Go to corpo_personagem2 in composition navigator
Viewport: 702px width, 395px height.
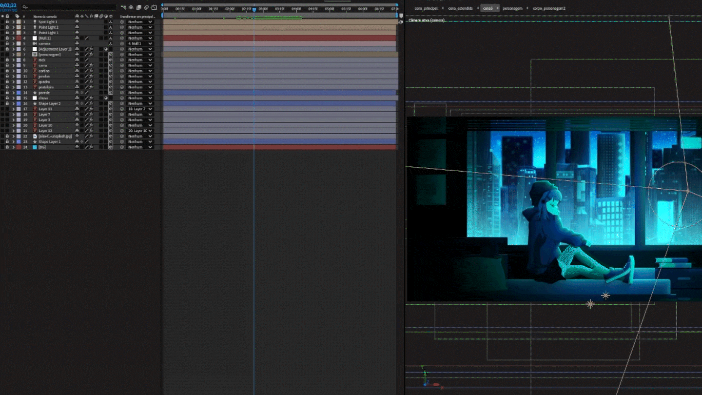[549, 8]
